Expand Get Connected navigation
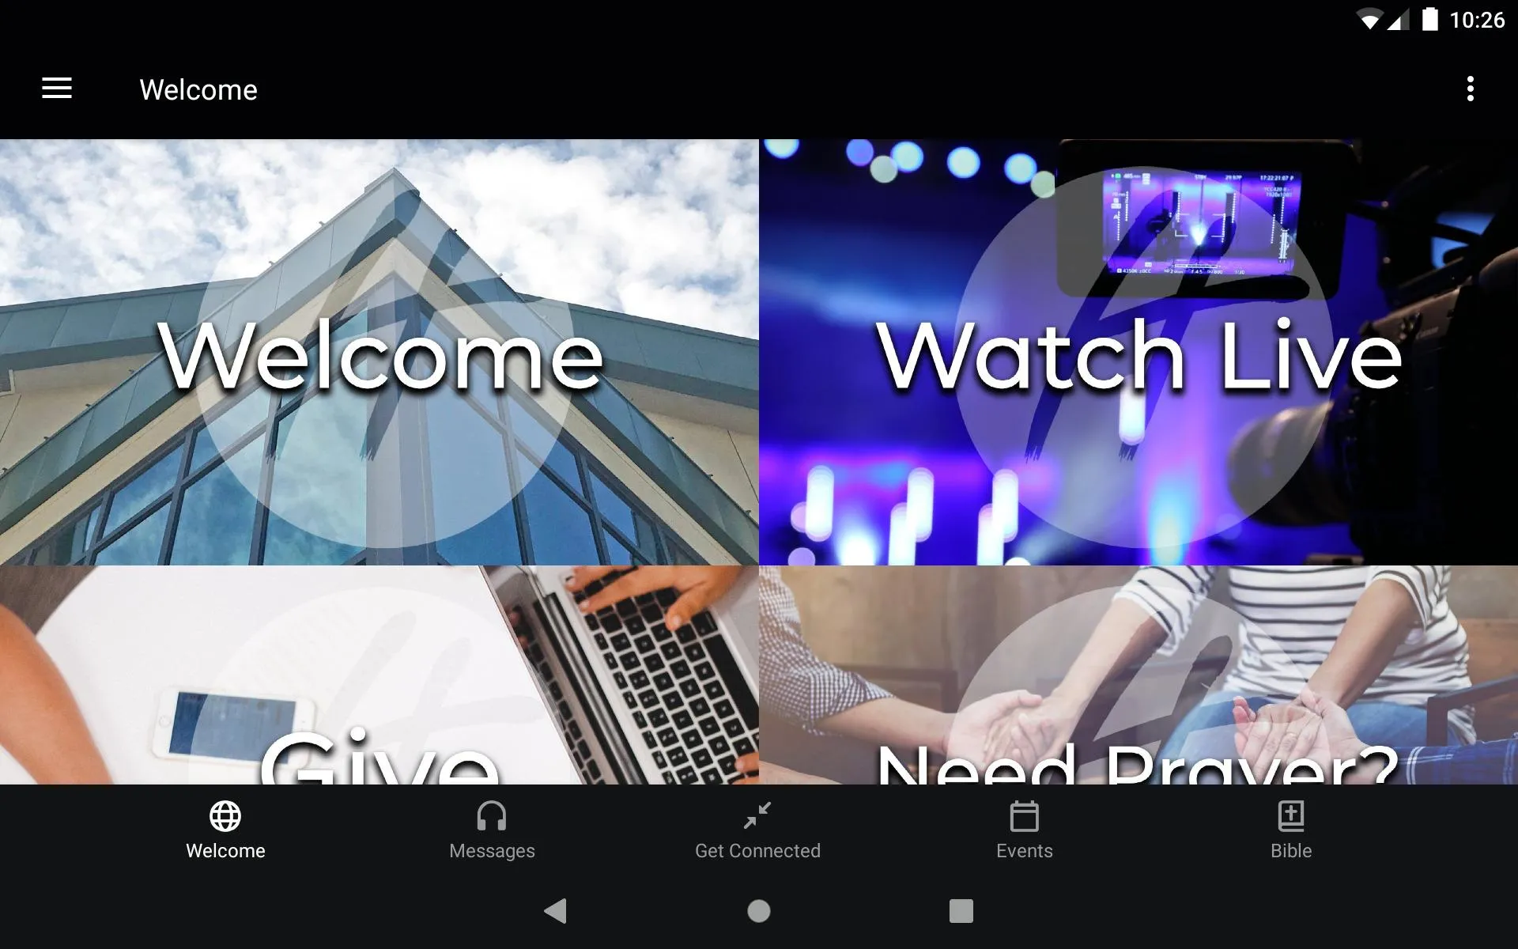 point(758,828)
